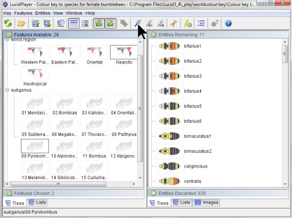Select the Neotropical region thumbnail
292x218 pixels.
pos(35,74)
